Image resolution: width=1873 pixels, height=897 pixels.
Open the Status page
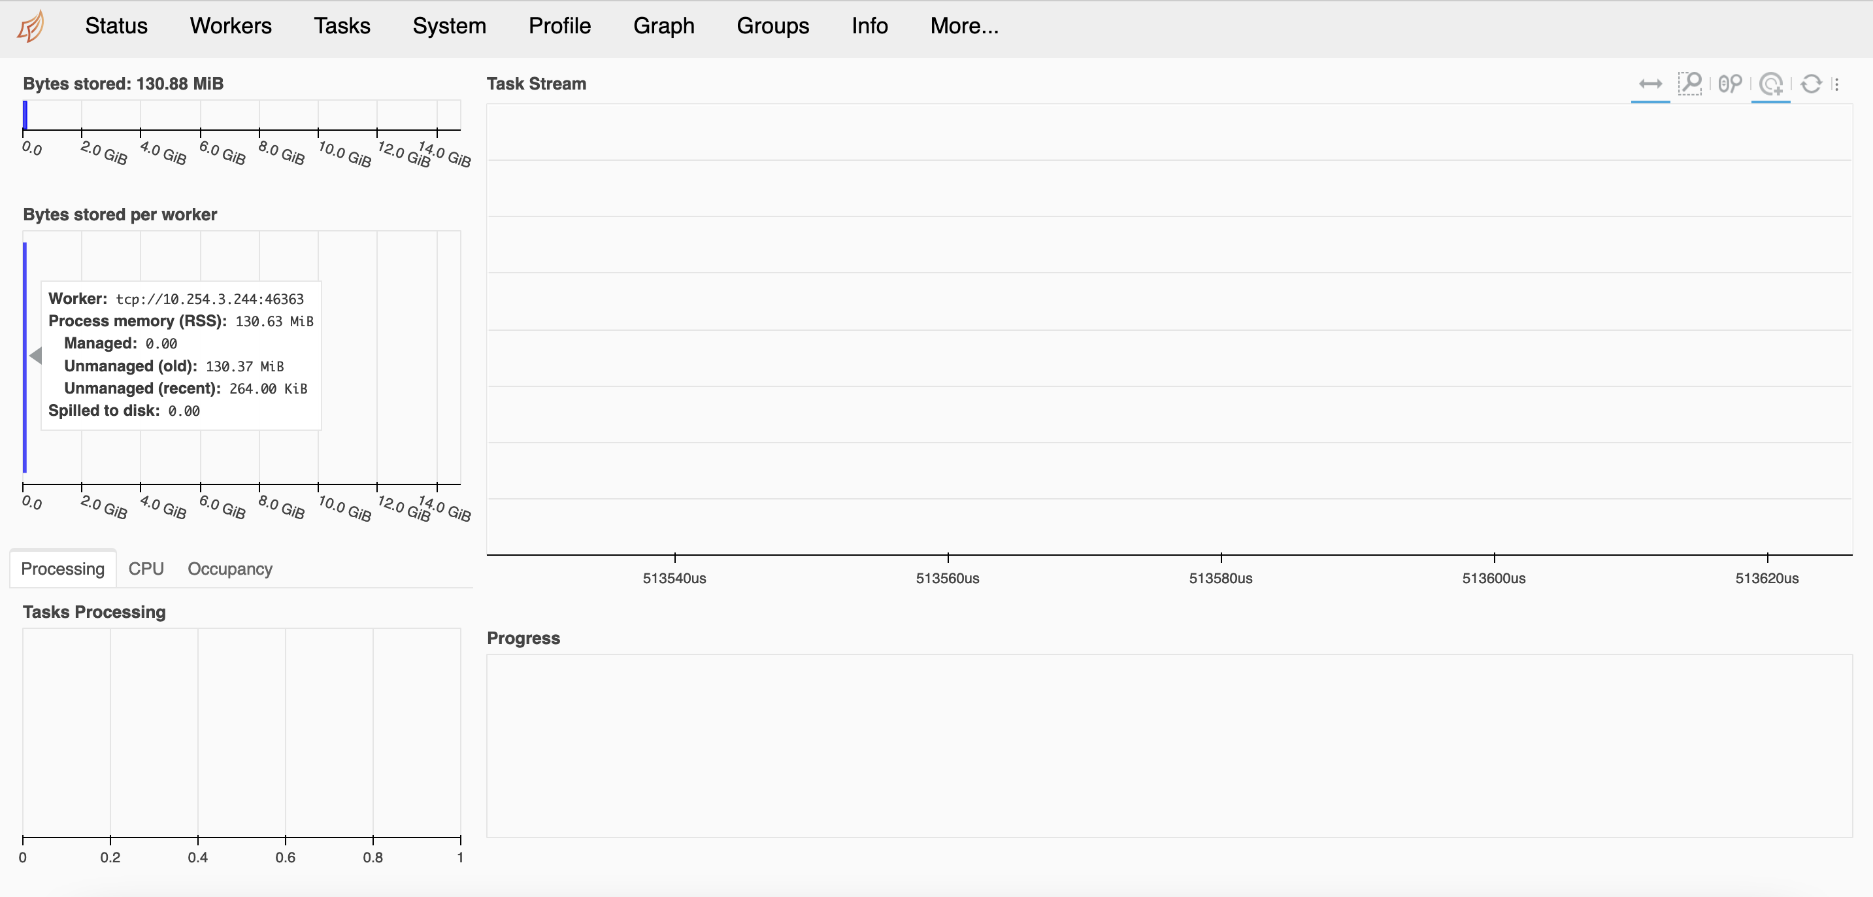(116, 26)
